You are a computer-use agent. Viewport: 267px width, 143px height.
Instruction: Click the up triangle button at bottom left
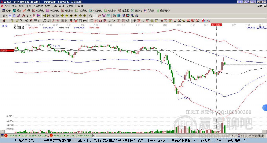2,131
